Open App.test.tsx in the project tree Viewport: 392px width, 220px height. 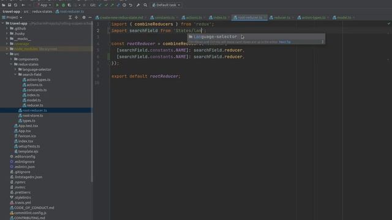click(x=28, y=126)
